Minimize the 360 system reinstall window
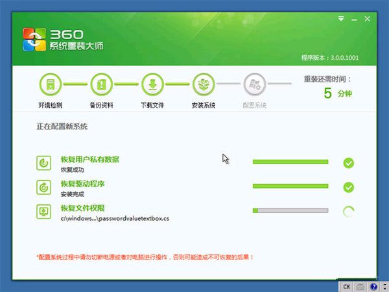The height and width of the screenshot is (292, 389). [x=354, y=19]
